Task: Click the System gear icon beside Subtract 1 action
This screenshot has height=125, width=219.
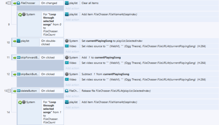Action: pyautogui.click(x=67, y=74)
